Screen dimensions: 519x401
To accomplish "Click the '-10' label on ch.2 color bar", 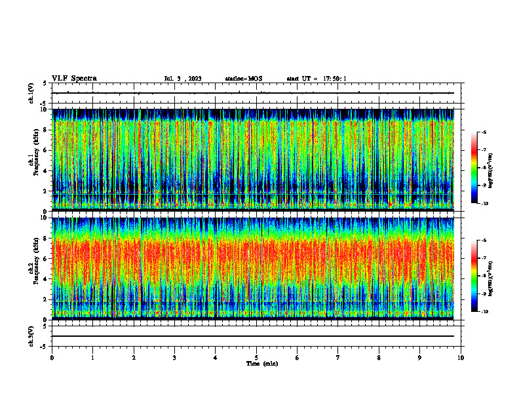I will (485, 312).
